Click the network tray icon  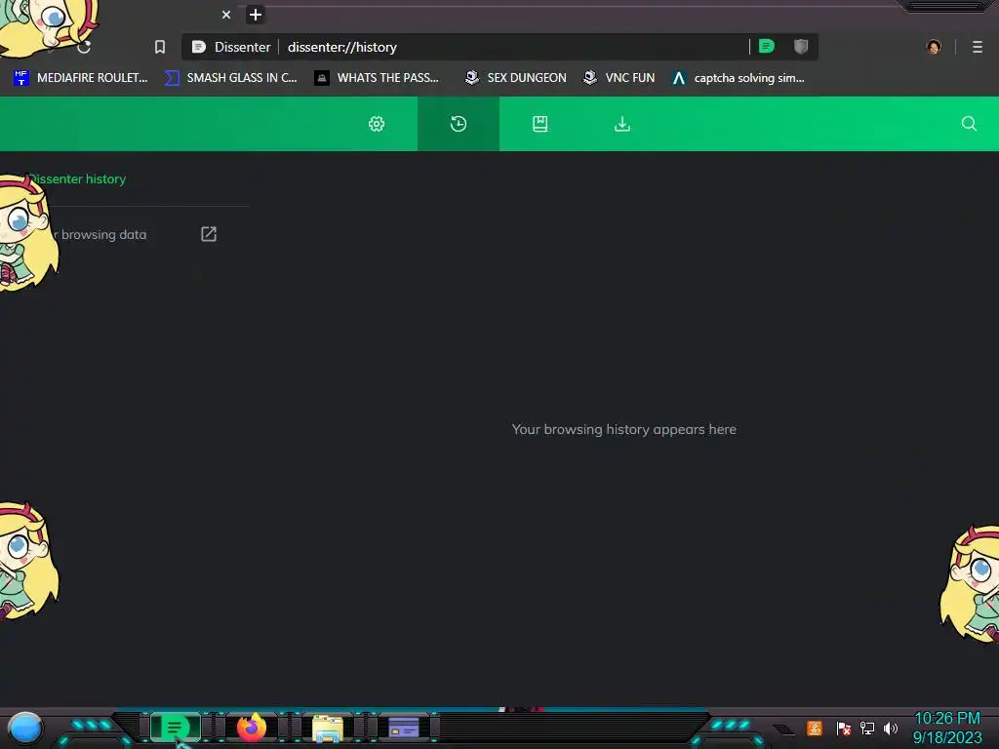pos(867,728)
